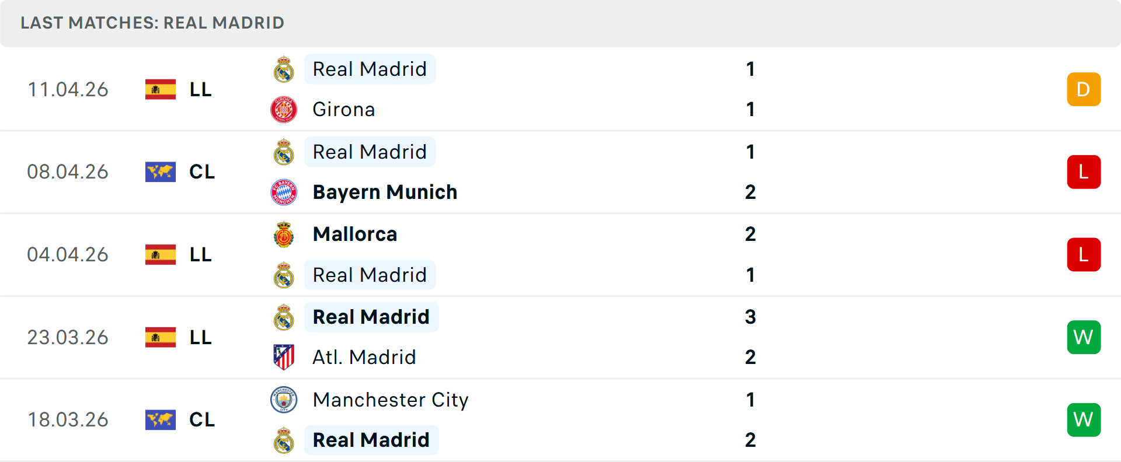Click the score 3 for Real Madrid vs Atl. Madrid
The width and height of the screenshot is (1121, 462).
tap(751, 317)
